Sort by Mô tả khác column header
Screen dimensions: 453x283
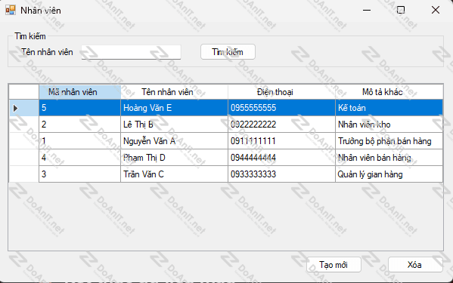(x=389, y=92)
